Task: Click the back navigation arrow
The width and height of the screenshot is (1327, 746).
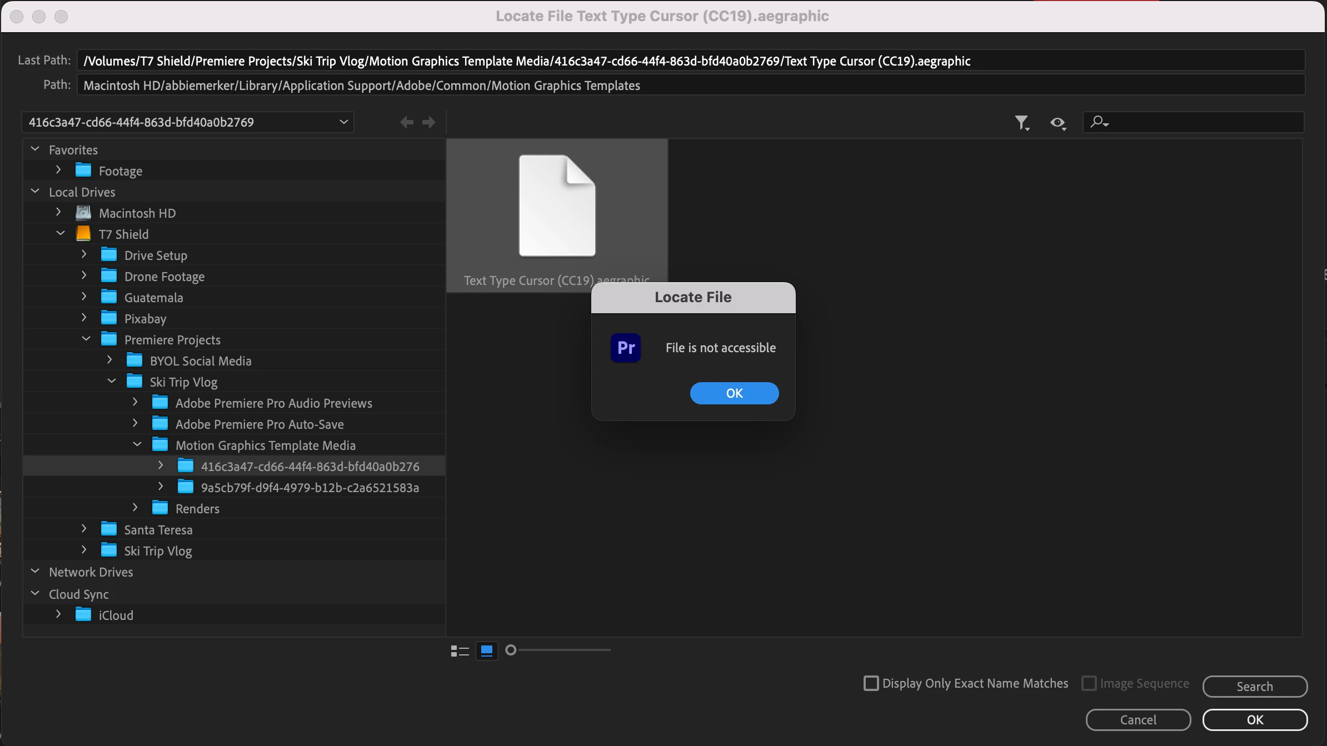Action: coord(407,122)
